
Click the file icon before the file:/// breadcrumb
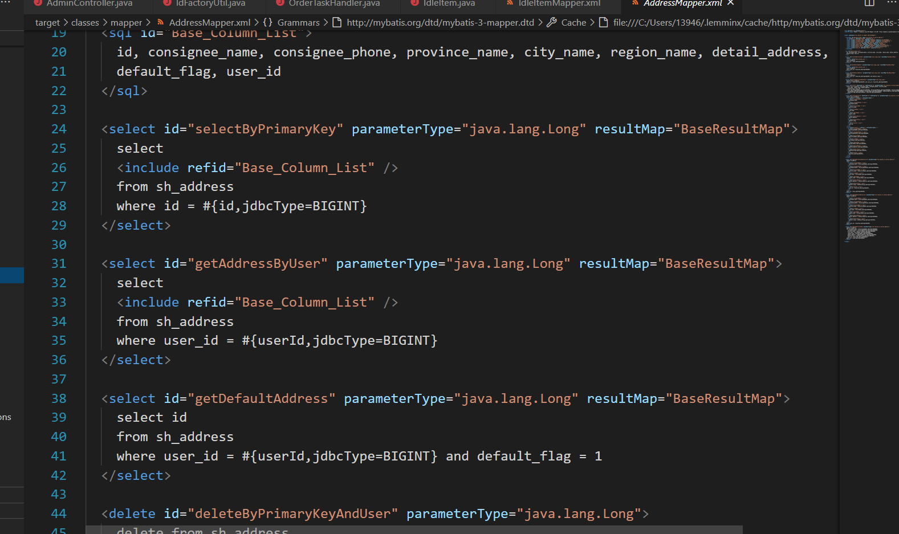603,23
